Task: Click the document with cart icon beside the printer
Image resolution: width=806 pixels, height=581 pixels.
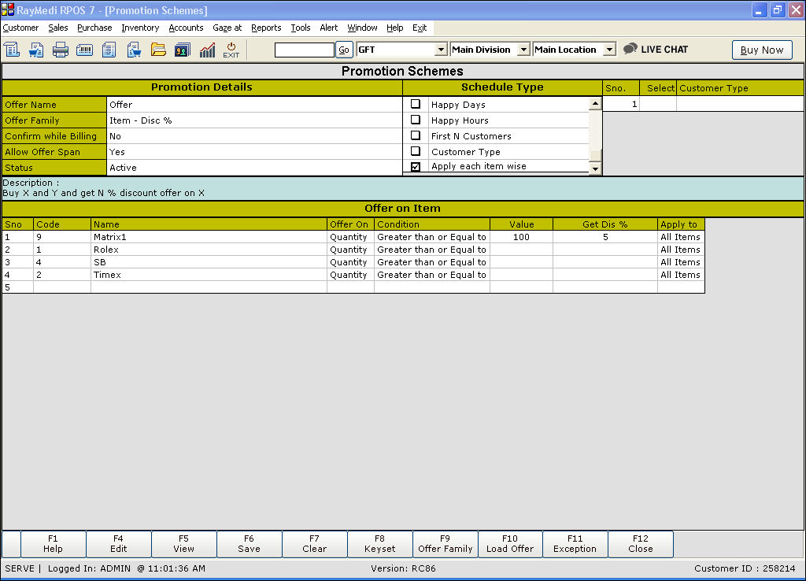Action: (x=36, y=50)
